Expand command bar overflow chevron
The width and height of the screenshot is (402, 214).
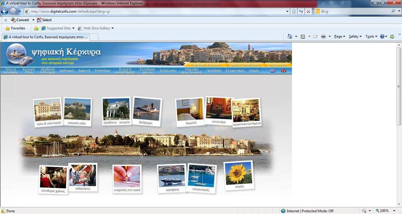[x=399, y=34]
